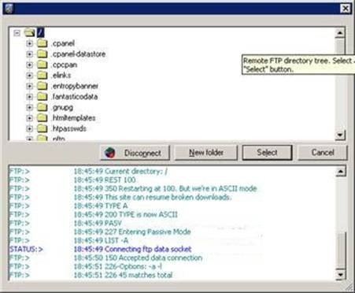The width and height of the screenshot is (355, 293).
Task: Close the dialog using the X button
Action: click(x=346, y=9)
